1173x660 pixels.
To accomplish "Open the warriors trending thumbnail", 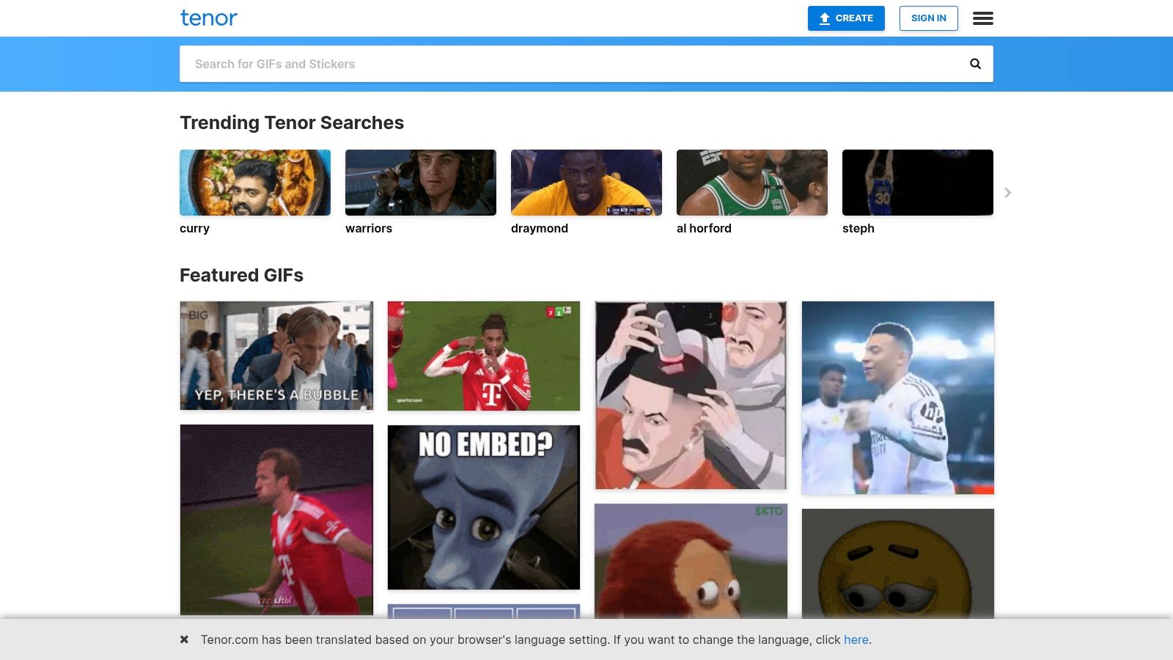I will click(421, 183).
